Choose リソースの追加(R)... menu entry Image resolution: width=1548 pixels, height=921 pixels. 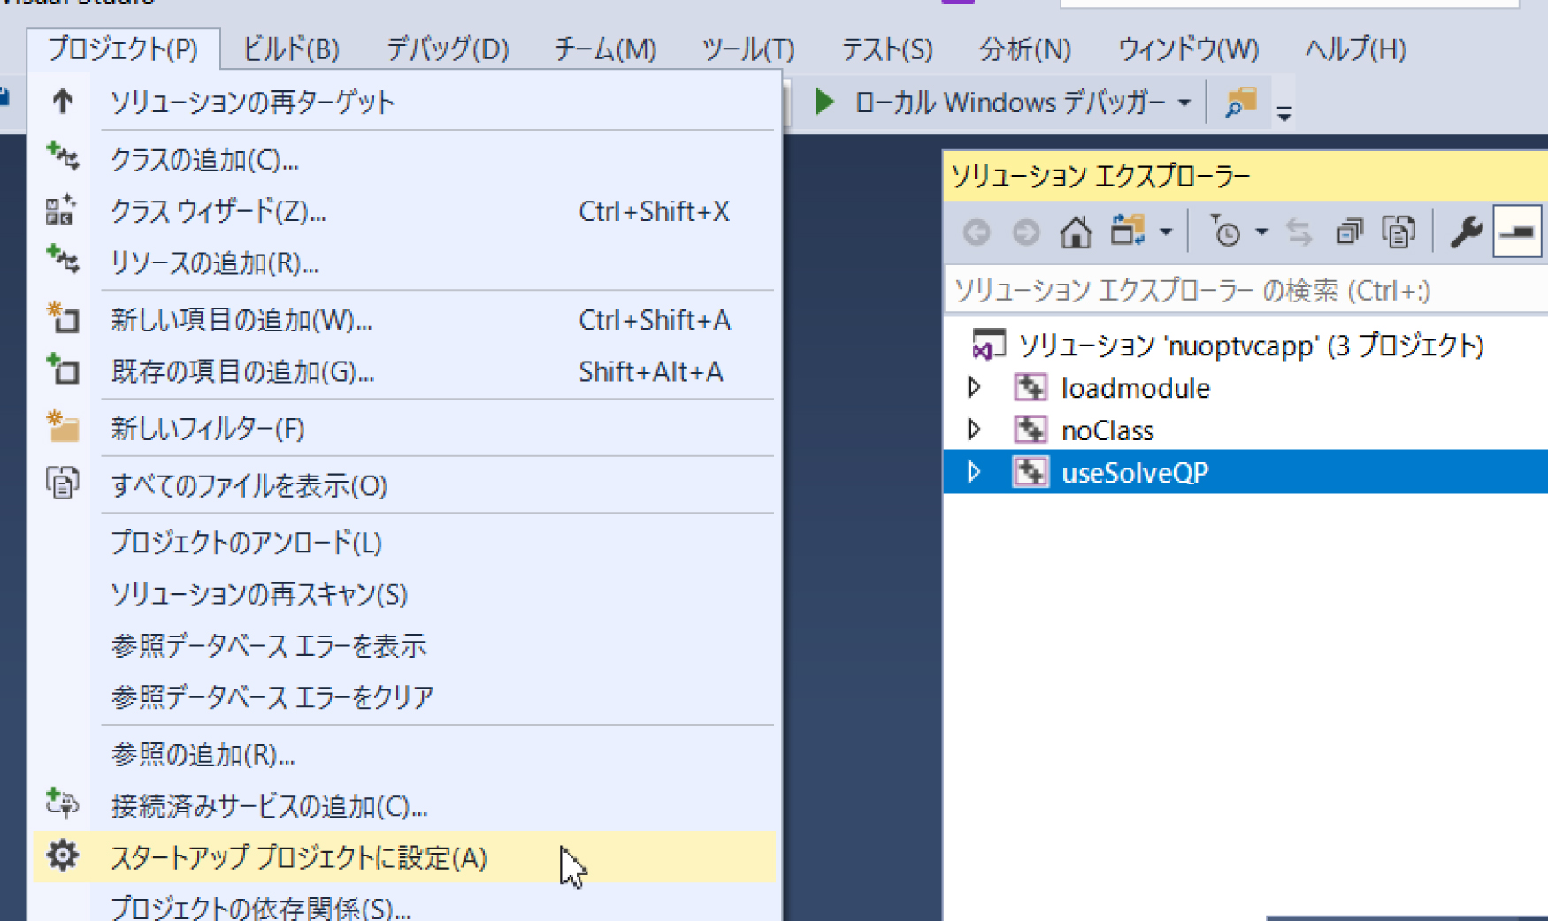404,263
